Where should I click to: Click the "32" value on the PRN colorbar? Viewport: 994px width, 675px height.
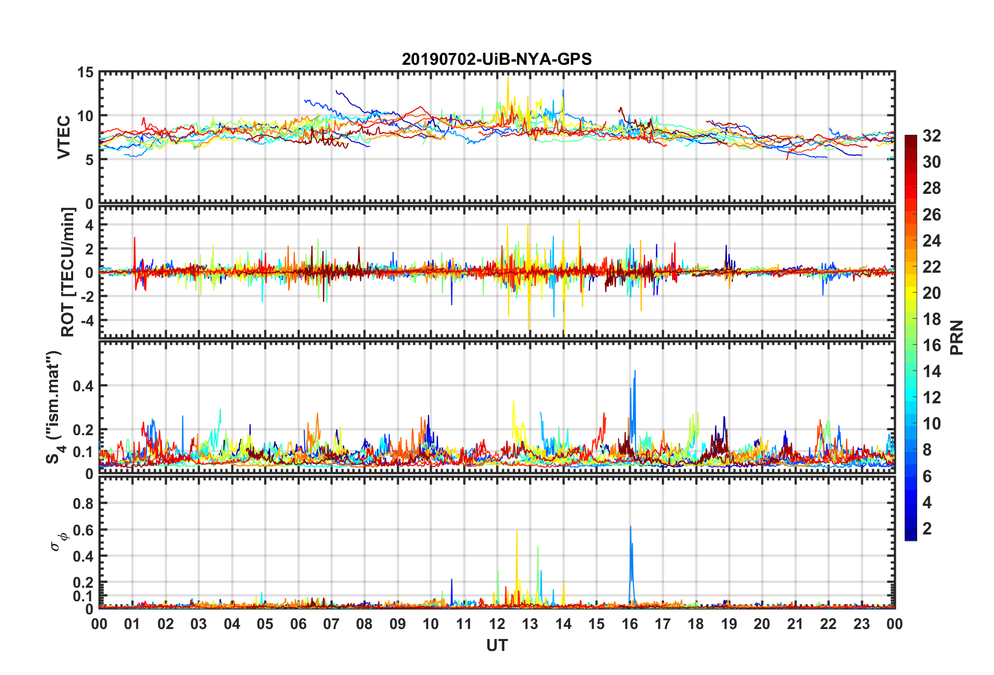[932, 136]
